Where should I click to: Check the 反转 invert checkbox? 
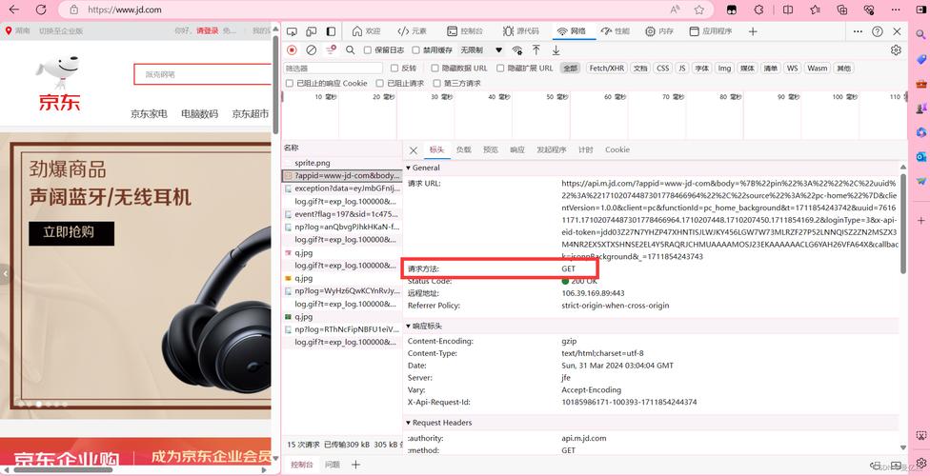pos(394,69)
